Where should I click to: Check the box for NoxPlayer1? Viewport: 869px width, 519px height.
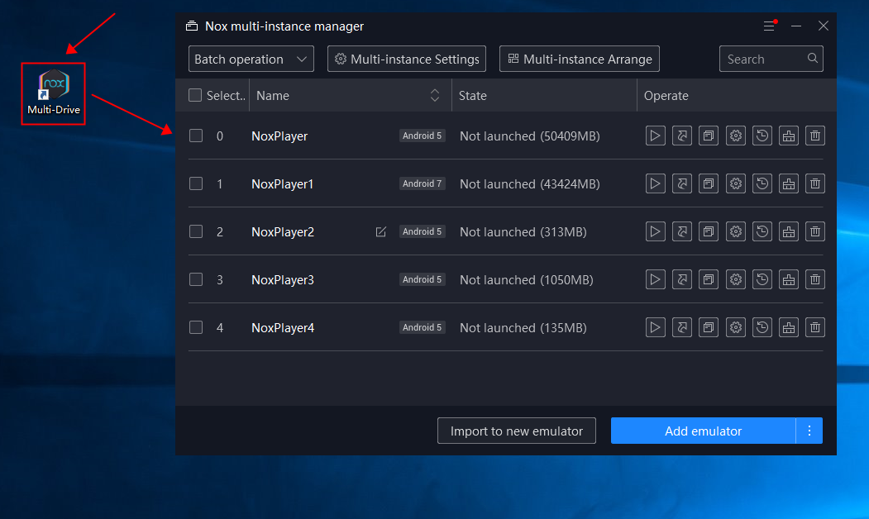[x=196, y=183]
